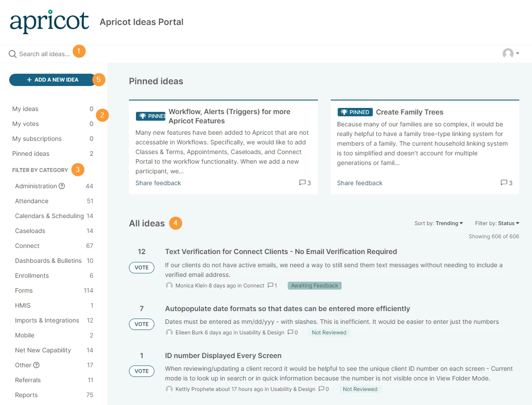532x405 pixels.
Task: Open My subscriptions list
Action: (x=53, y=139)
